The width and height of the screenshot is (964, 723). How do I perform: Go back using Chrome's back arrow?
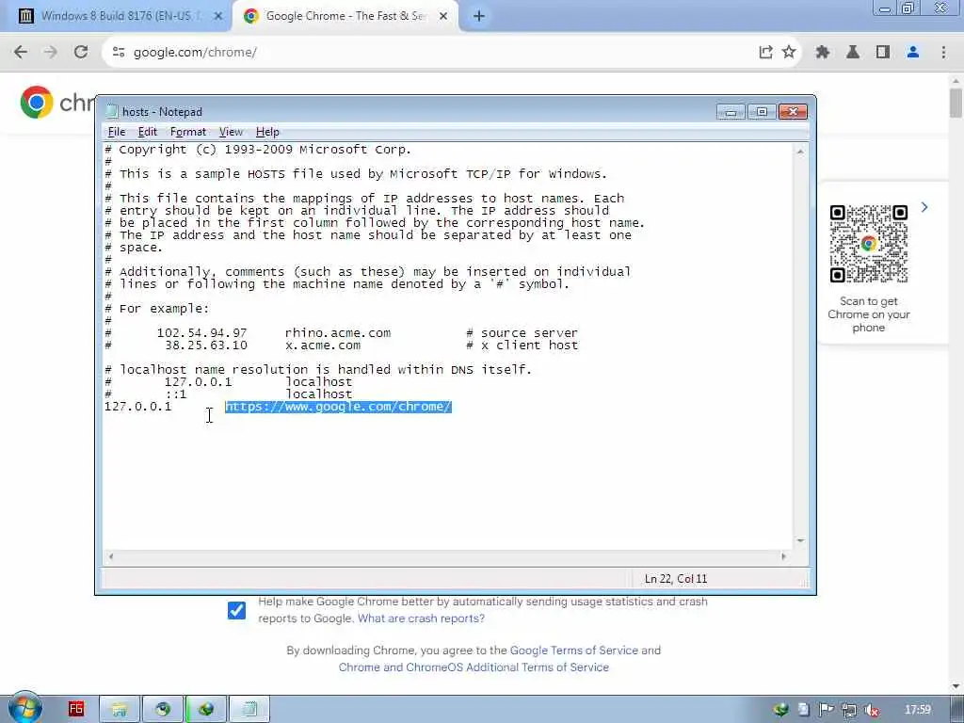21,53
